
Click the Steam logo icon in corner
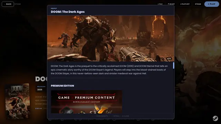(215, 118)
